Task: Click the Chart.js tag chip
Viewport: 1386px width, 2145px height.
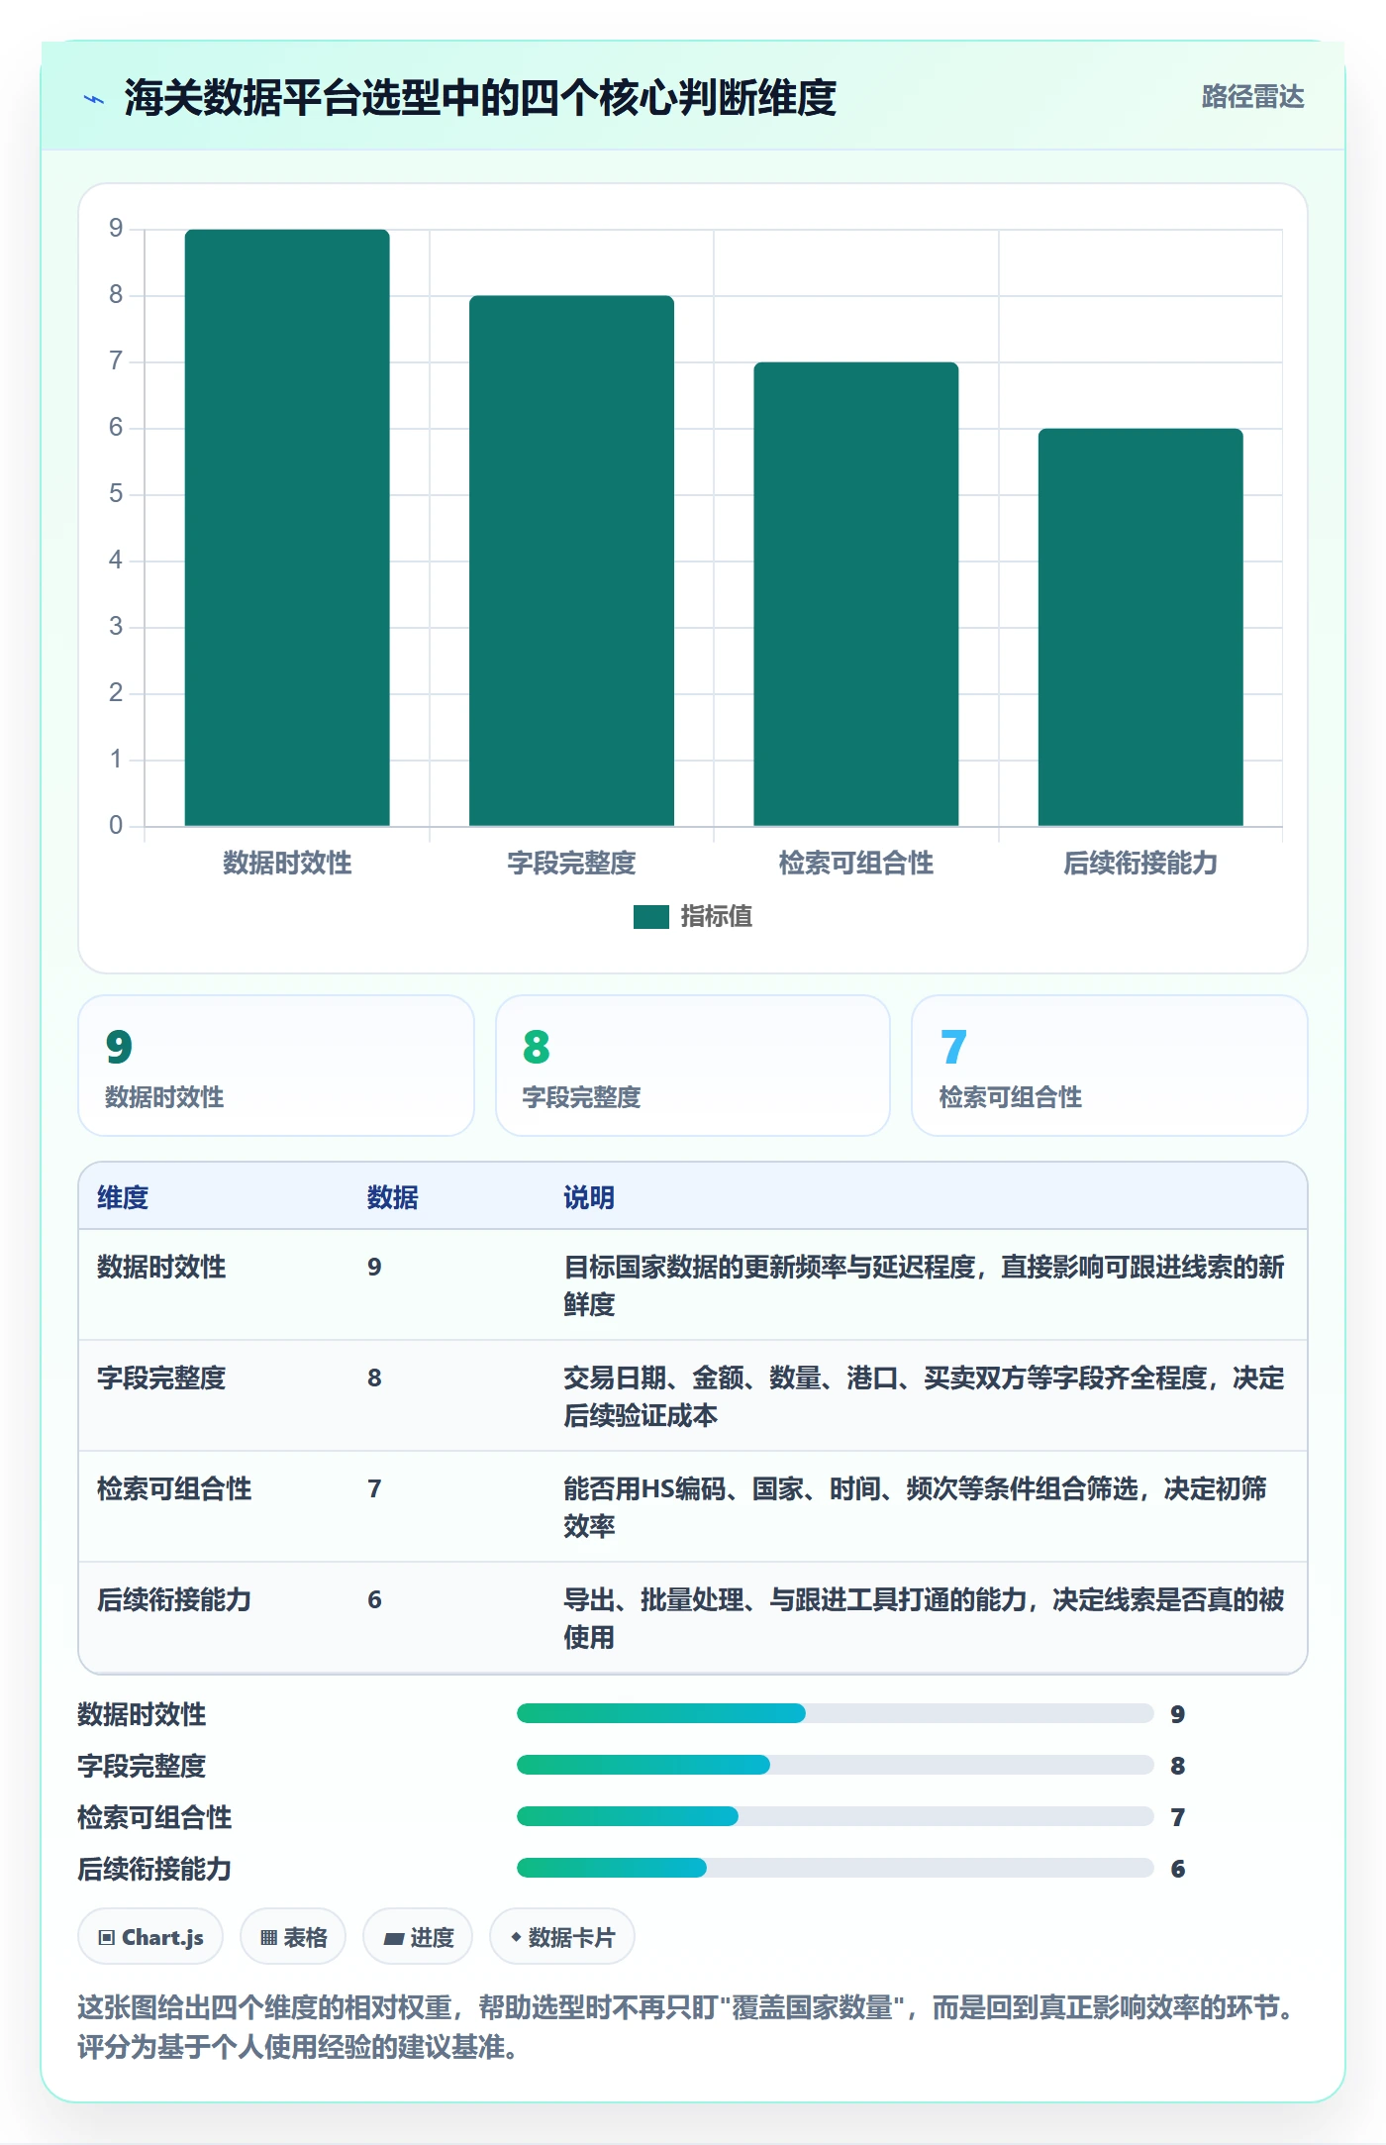Action: 150,1937
